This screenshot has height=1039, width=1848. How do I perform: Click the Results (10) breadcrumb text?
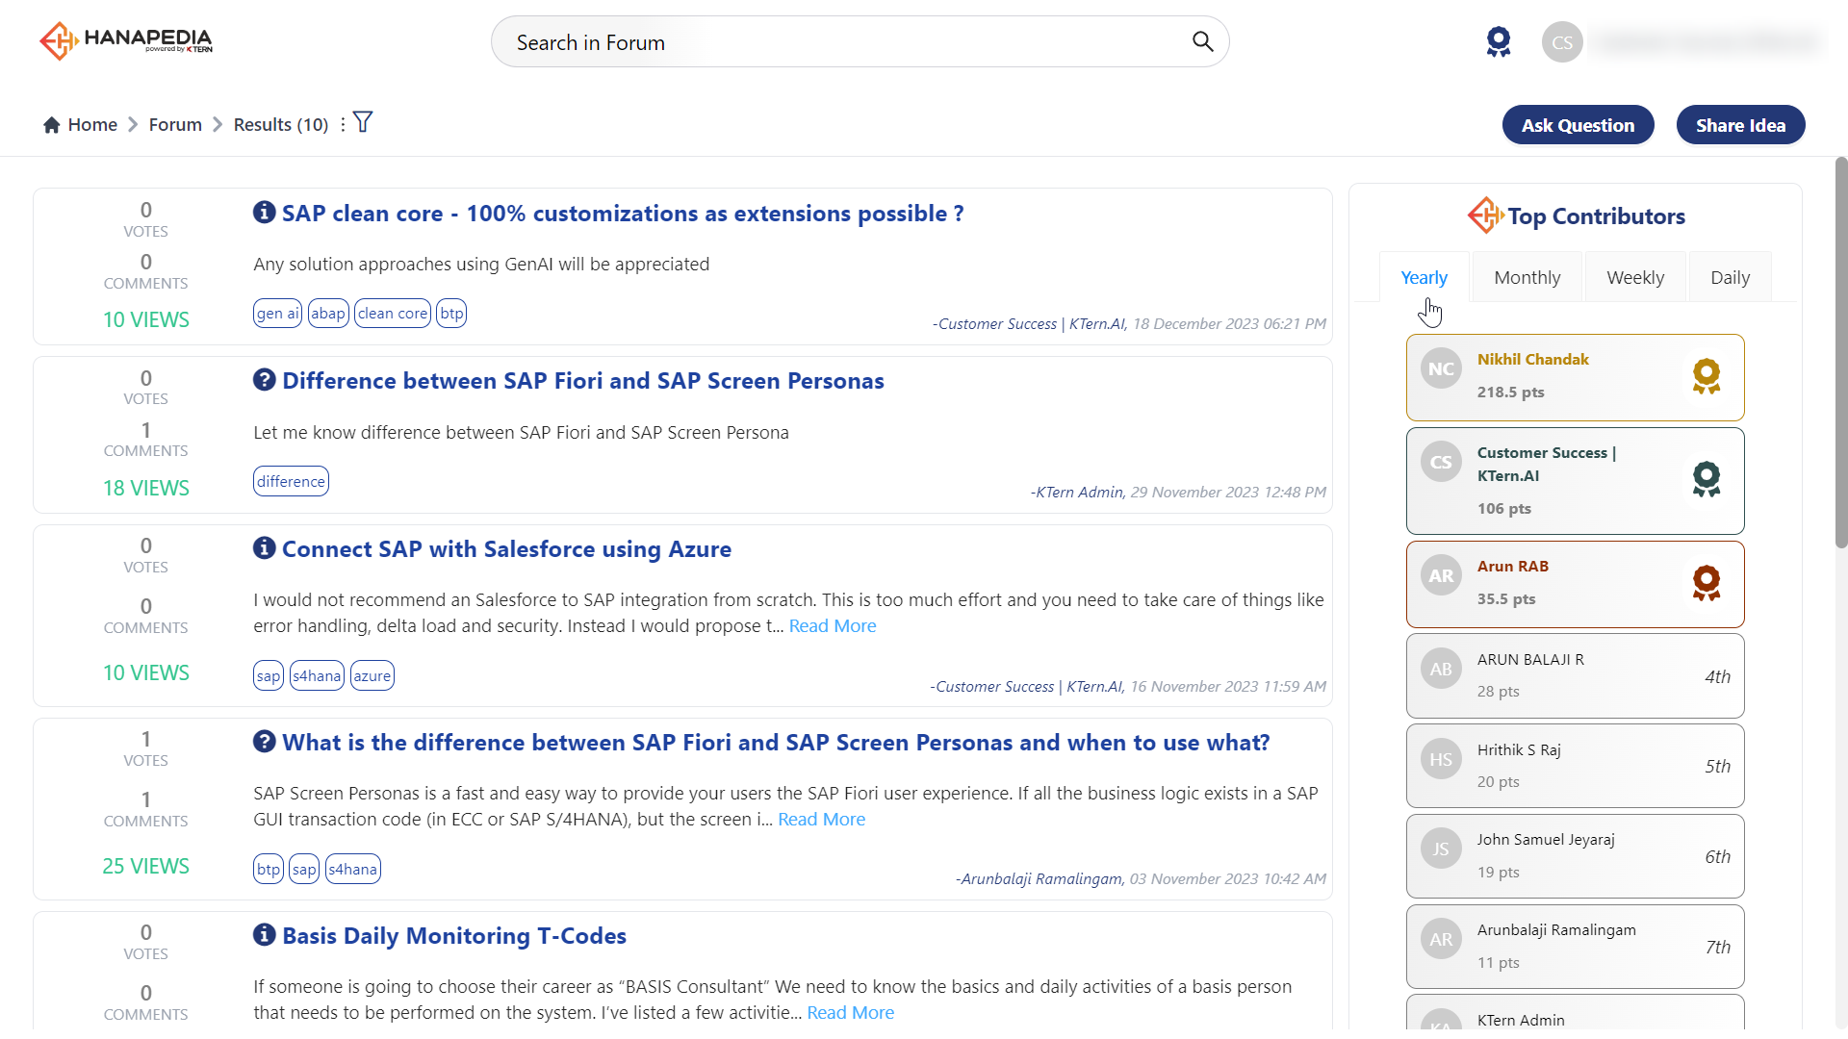281,125
